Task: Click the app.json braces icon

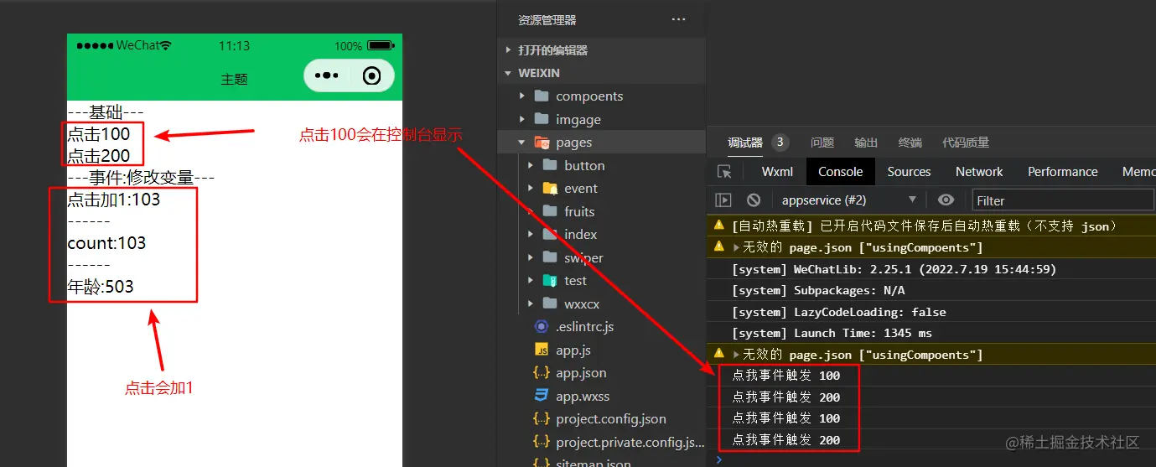Action: pyautogui.click(x=542, y=373)
